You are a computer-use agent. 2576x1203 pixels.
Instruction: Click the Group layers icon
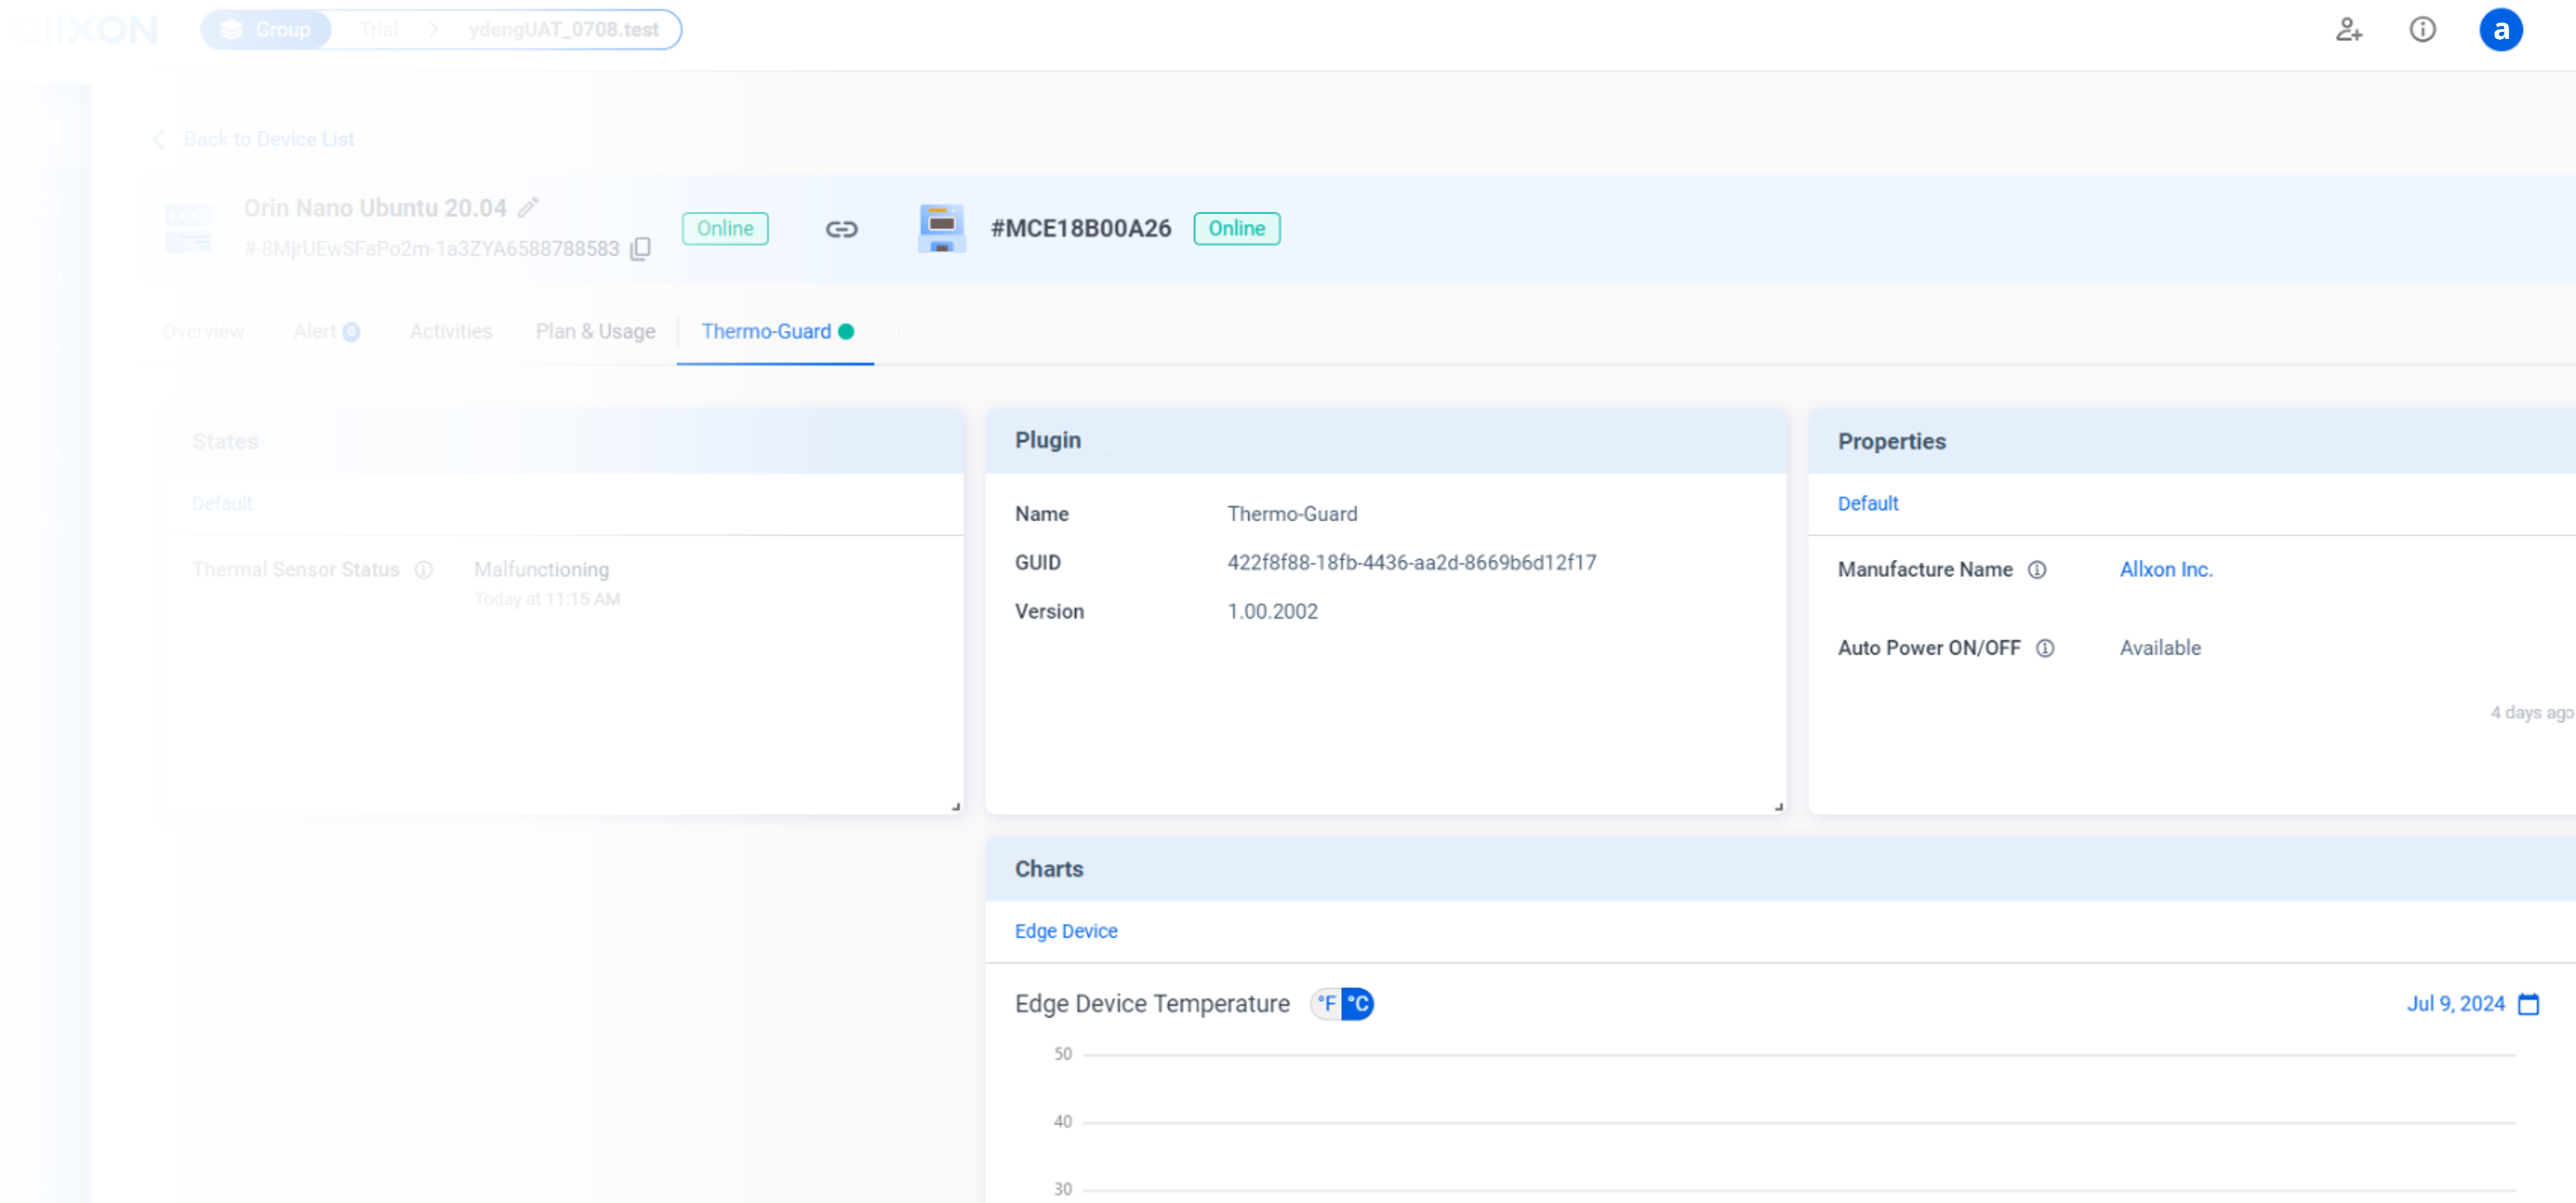pyautogui.click(x=231, y=30)
